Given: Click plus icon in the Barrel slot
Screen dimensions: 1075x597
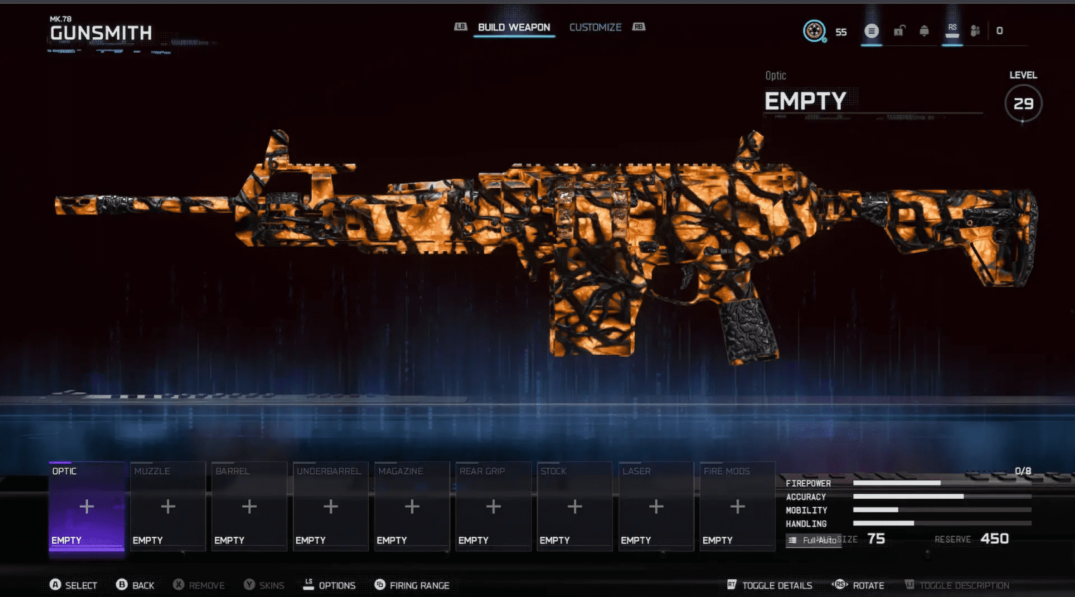Looking at the screenshot, I should click(249, 506).
